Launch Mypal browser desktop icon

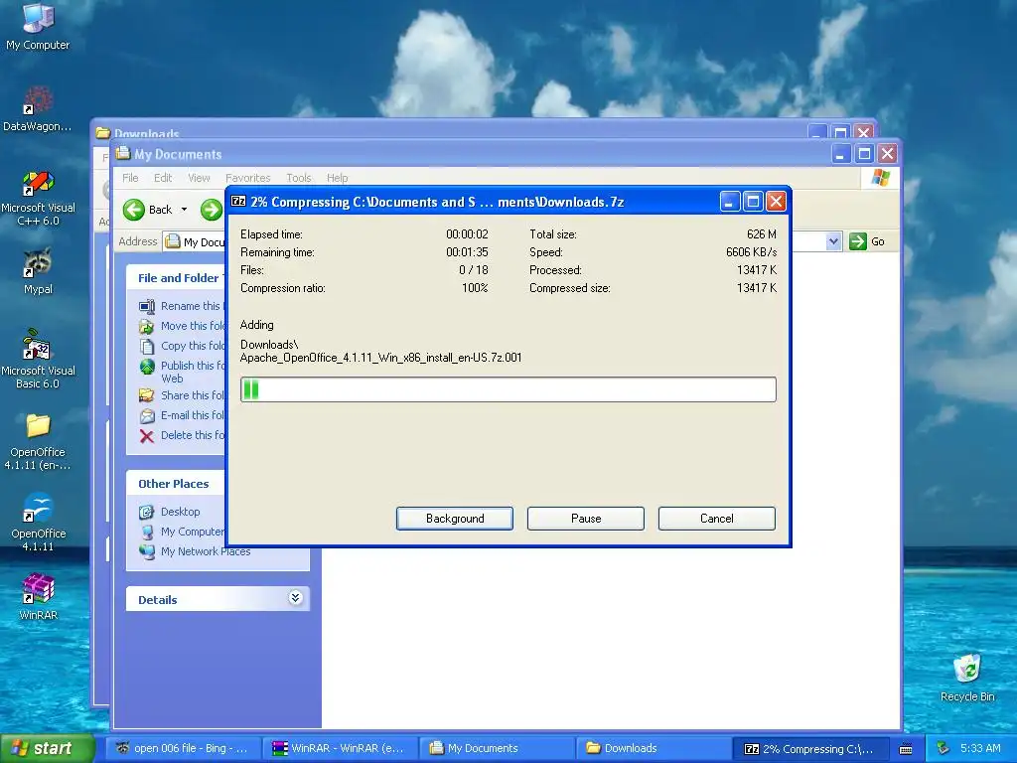[38, 271]
